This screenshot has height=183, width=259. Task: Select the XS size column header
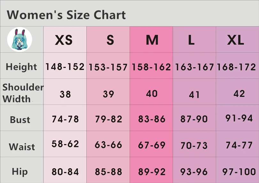point(64,40)
